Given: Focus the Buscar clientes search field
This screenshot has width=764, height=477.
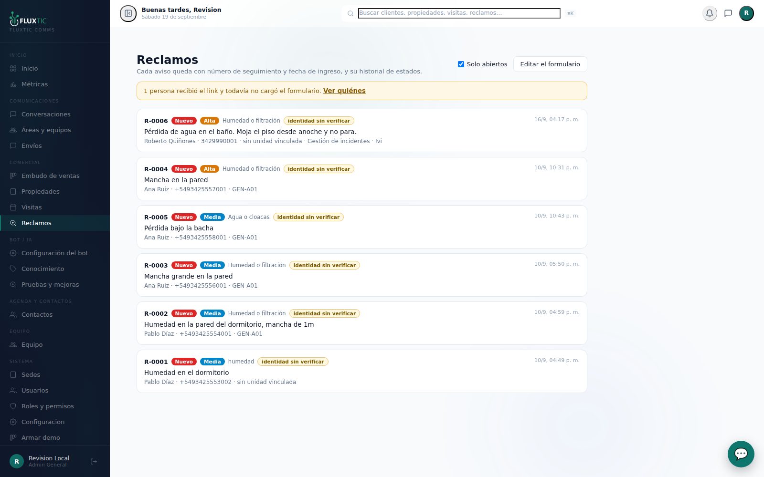Looking at the screenshot, I should [459, 13].
